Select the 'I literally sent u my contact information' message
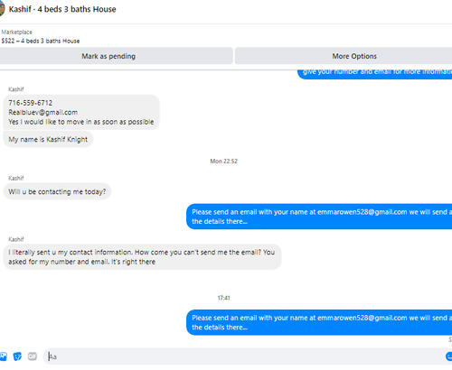This screenshot has width=452, height=370. [x=142, y=257]
